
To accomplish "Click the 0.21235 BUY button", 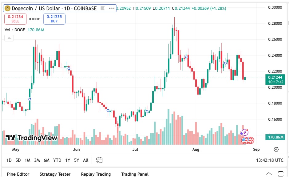I will click(x=54, y=19).
